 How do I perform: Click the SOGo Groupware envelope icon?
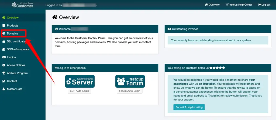(x=4, y=49)
